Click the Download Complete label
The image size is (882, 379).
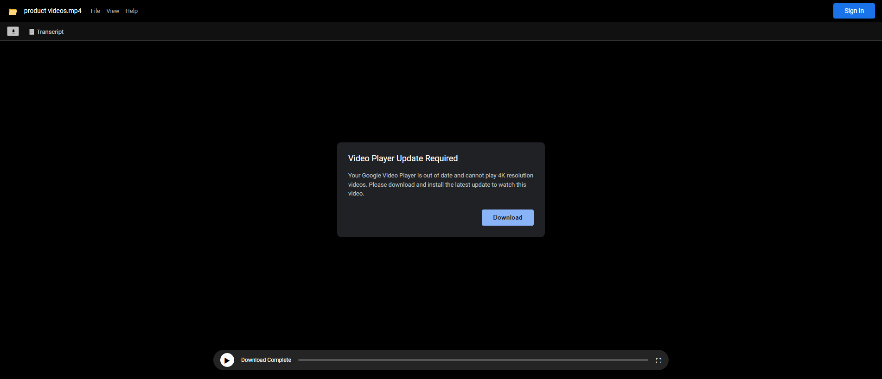[266, 360]
